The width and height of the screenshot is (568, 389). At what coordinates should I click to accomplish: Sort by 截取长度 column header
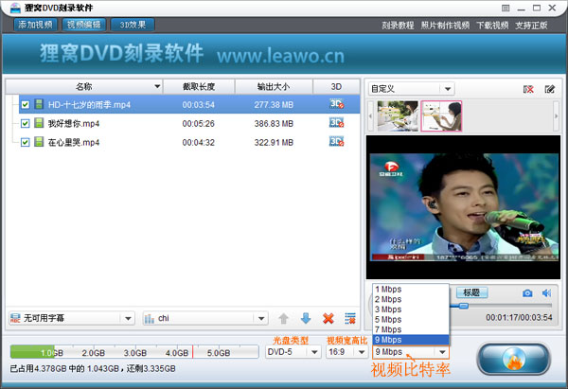tap(199, 86)
